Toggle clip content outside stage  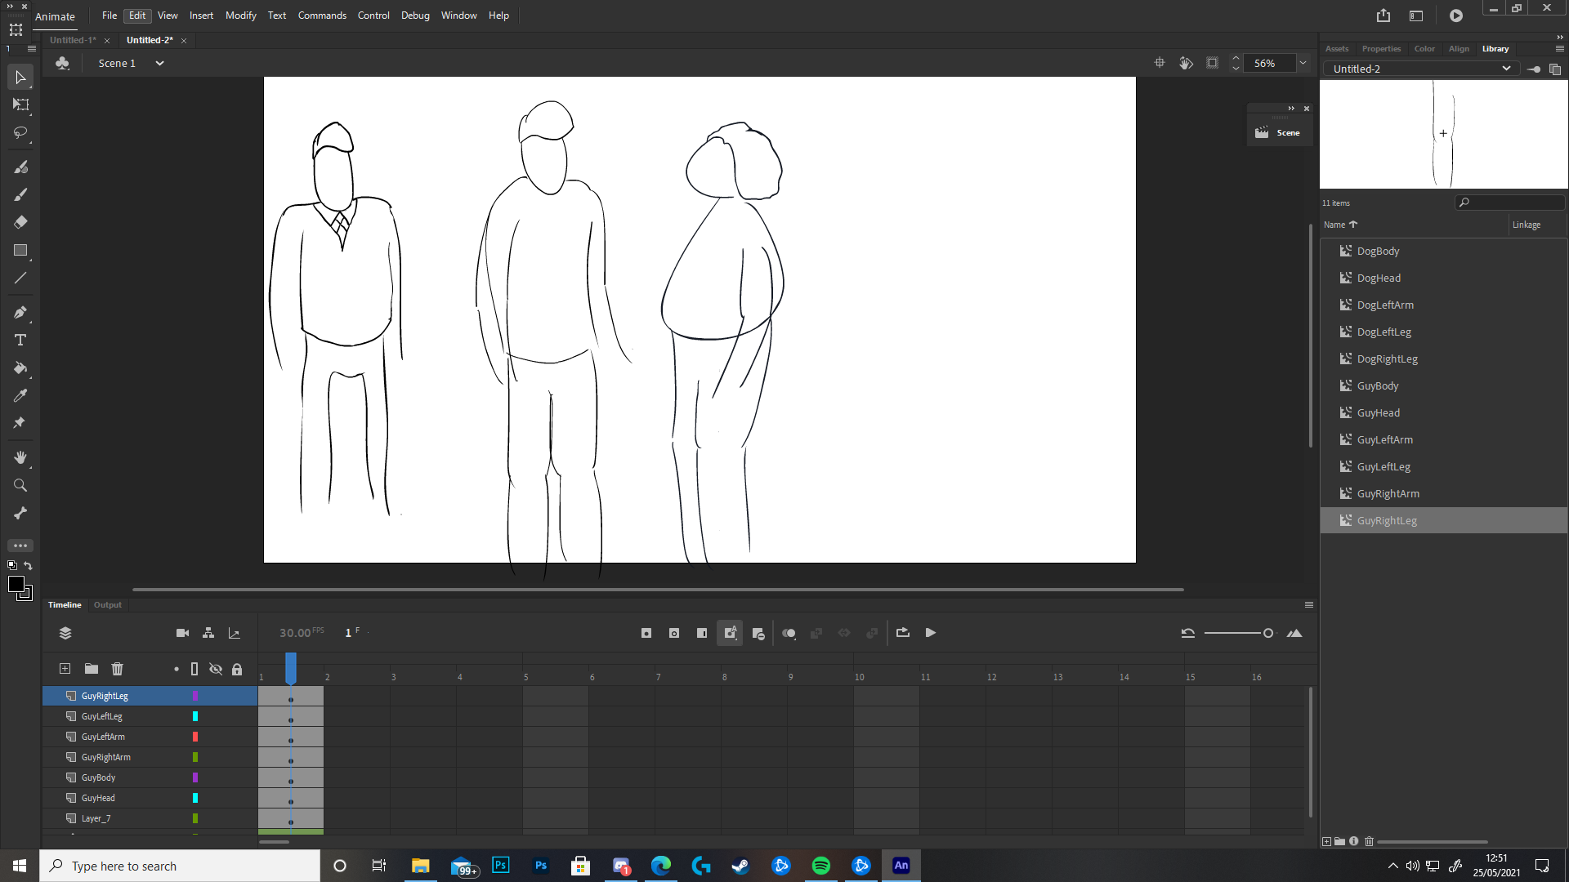[1212, 63]
